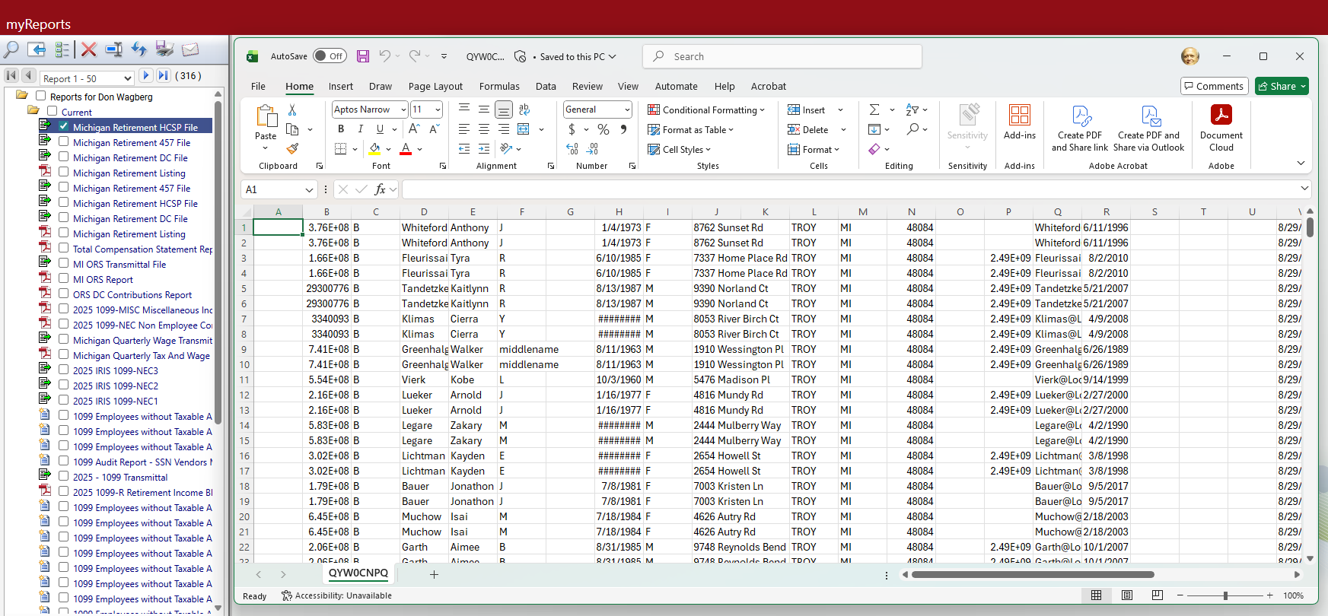Uncheck Michigan Retirement HCSP File checkbox
The width and height of the screenshot is (1328, 616).
[64, 126]
